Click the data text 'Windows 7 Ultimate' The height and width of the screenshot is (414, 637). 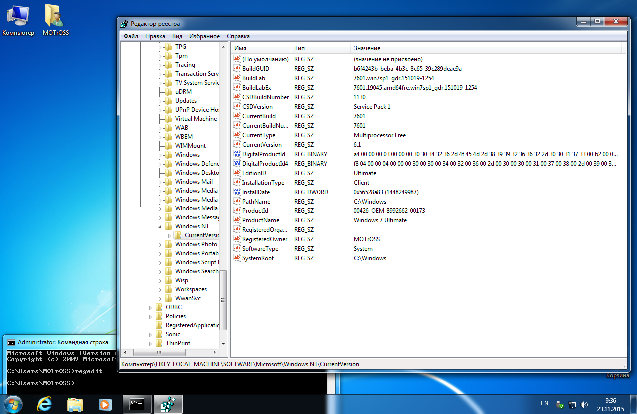[380, 220]
